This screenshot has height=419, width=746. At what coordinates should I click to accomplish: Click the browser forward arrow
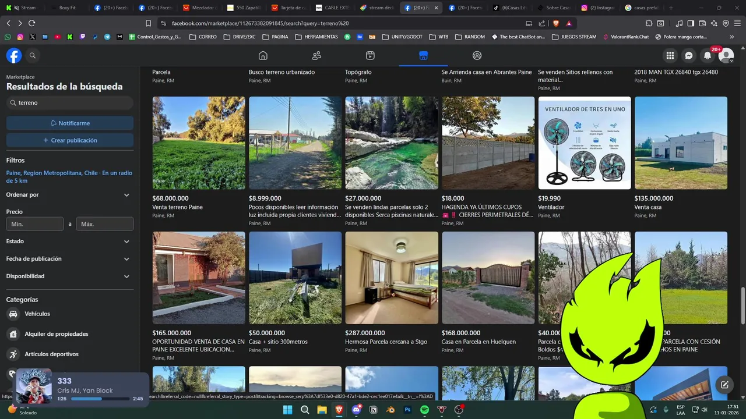point(20,23)
